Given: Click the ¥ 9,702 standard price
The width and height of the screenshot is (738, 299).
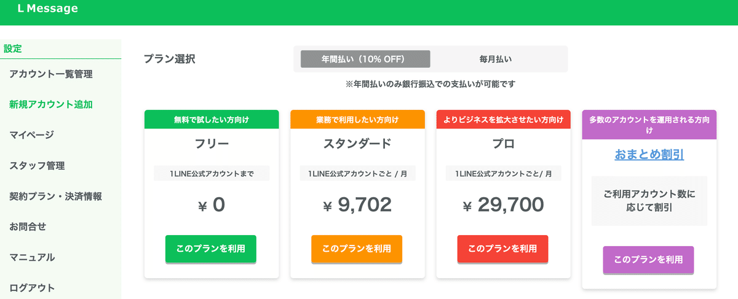Looking at the screenshot, I should coord(357,205).
